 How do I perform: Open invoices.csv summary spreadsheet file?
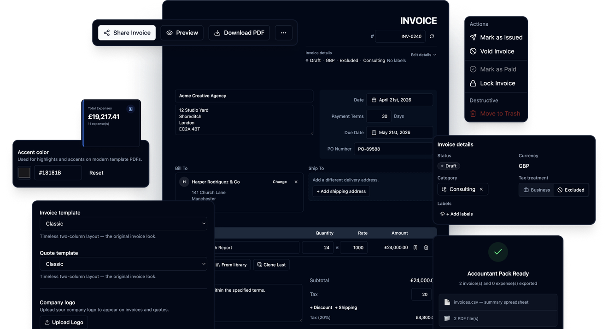[x=498, y=302]
